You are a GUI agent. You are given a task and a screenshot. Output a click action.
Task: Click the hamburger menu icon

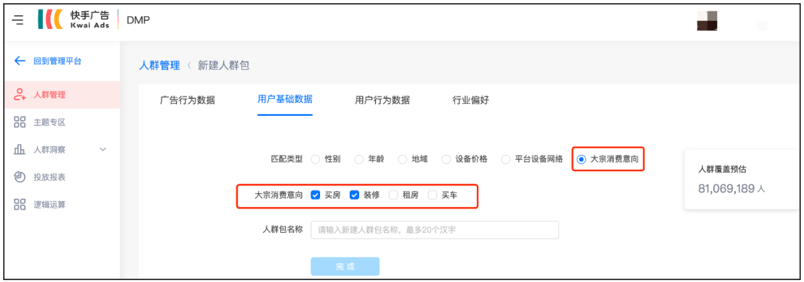click(x=18, y=20)
